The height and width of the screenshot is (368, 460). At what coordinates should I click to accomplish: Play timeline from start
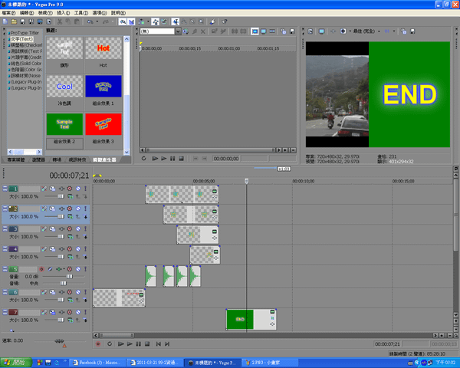click(x=120, y=344)
